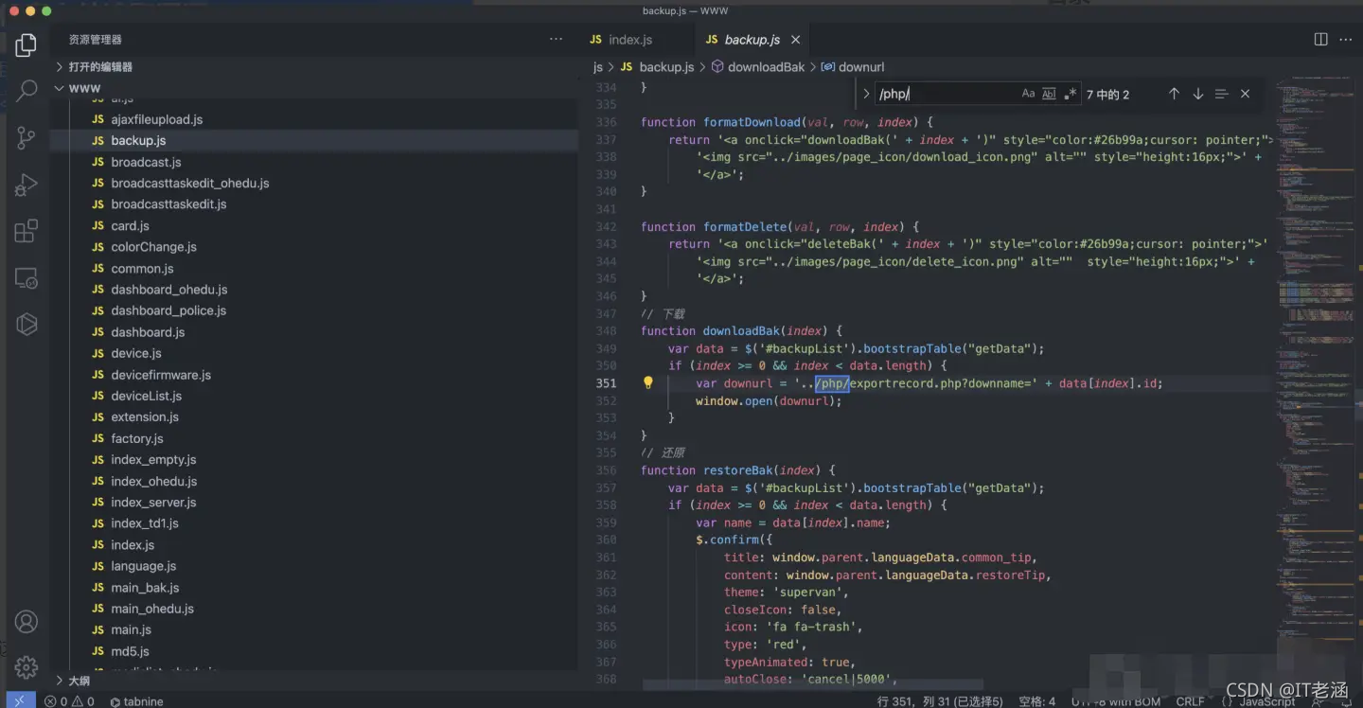Open the Accounts icon in activity bar
This screenshot has height=708, width=1363.
pos(27,622)
